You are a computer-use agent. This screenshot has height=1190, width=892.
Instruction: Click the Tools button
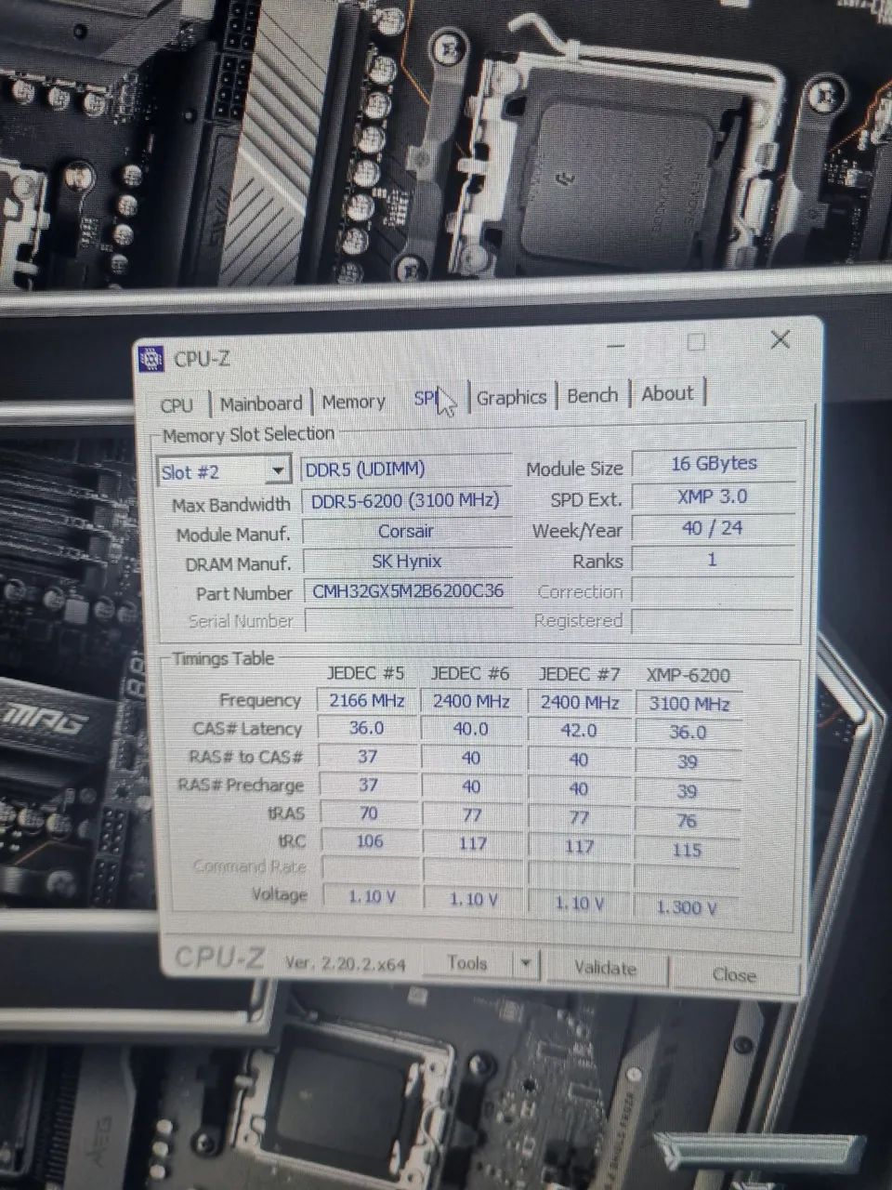(x=467, y=963)
